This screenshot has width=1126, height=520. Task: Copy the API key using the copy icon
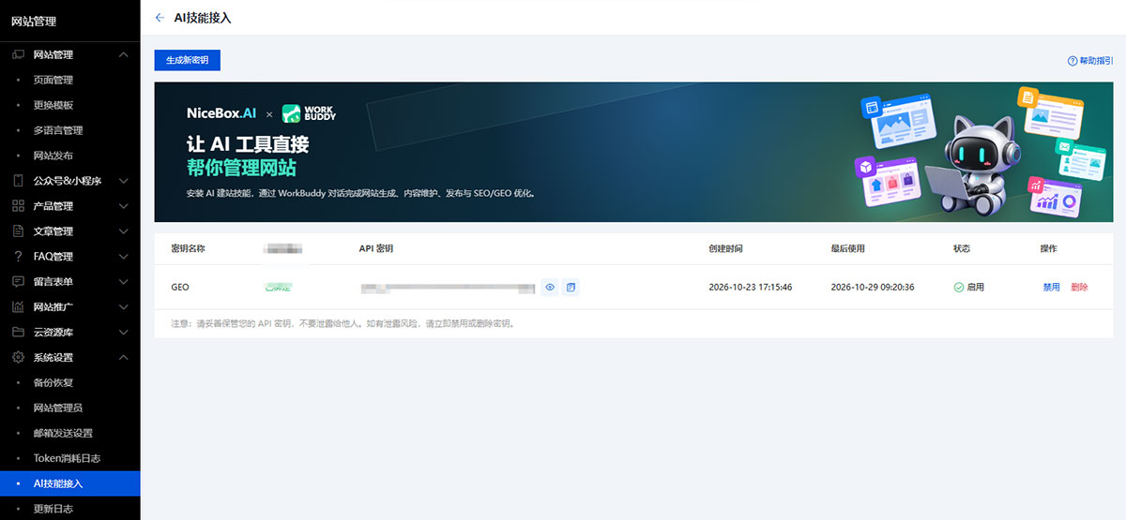571,287
